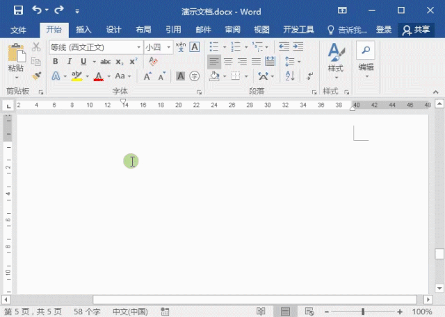Decrease font size with the smaller A
The image size is (445, 317).
(x=162, y=76)
